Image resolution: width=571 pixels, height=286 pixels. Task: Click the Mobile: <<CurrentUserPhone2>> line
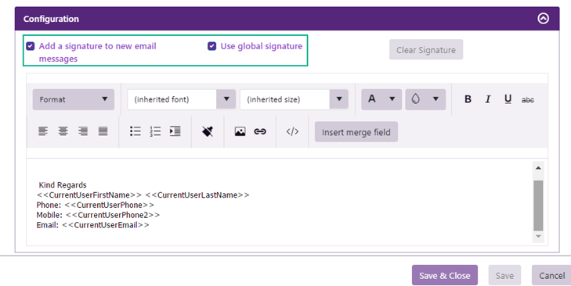98,215
